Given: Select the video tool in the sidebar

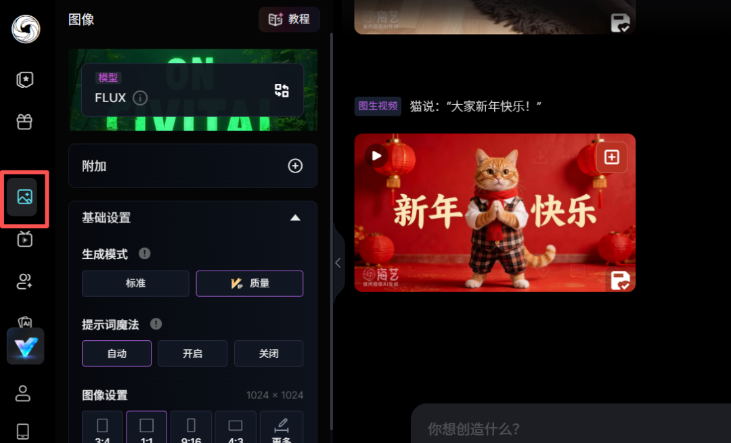Looking at the screenshot, I should (x=25, y=239).
